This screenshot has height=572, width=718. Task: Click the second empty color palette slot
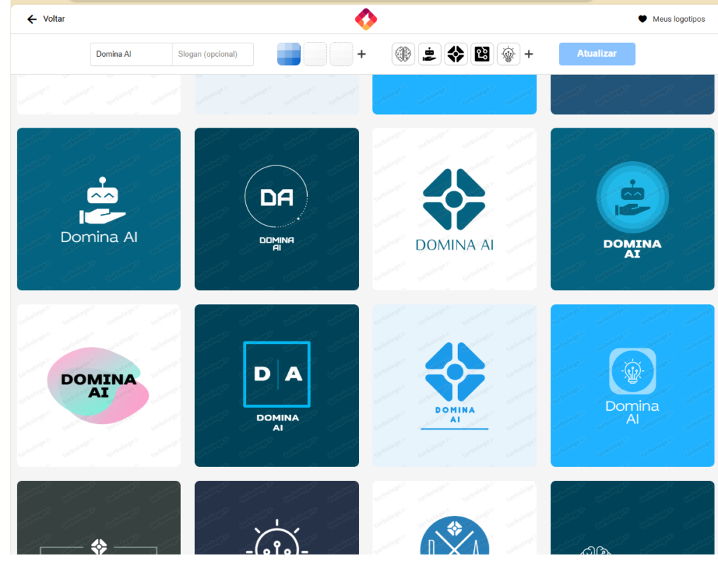point(341,54)
